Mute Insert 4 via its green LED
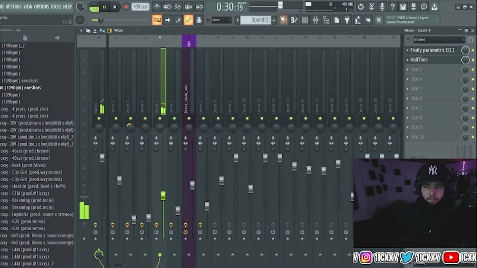477x268 pixels. (x=160, y=118)
